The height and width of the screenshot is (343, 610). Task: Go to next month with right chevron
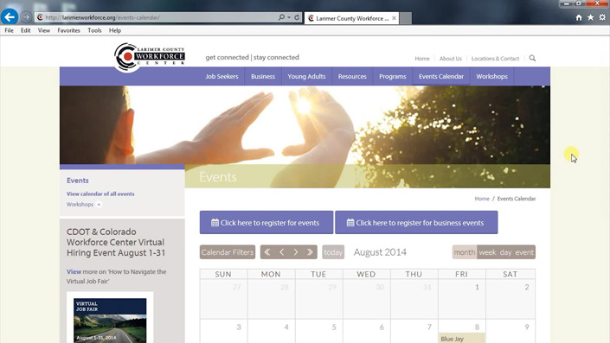296,252
